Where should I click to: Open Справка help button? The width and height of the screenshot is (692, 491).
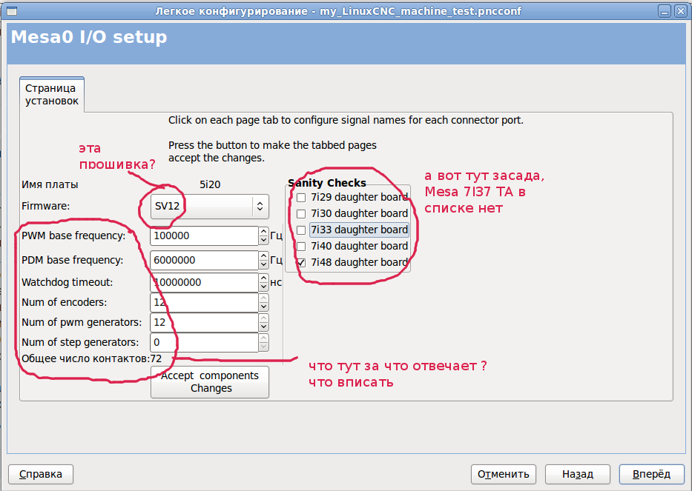41,474
